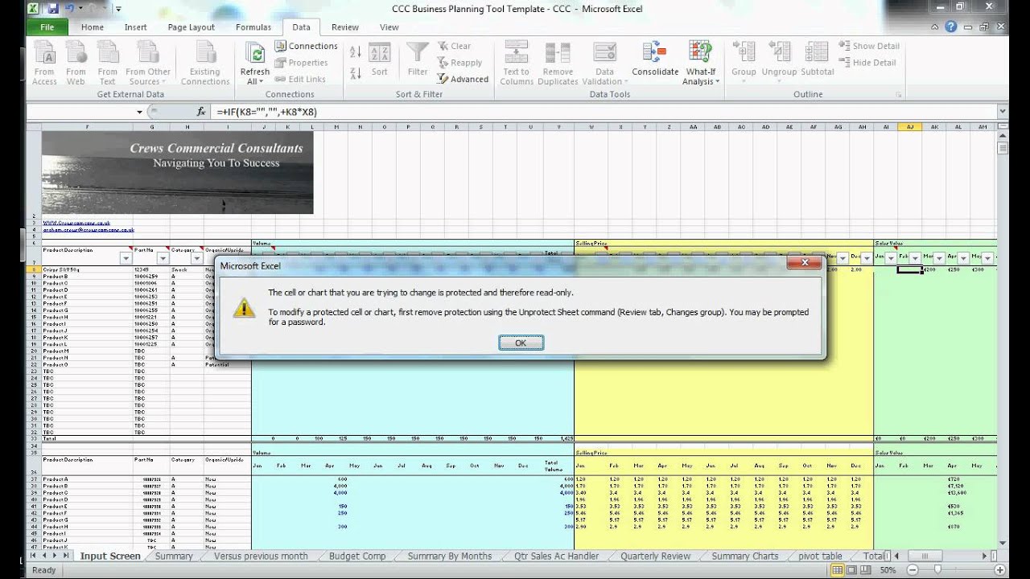The width and height of the screenshot is (1030, 579).
Task: Open the Name Box dropdown
Action: point(139,112)
